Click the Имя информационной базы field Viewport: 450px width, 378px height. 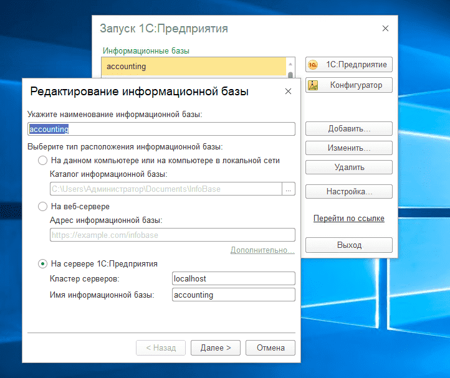pyautogui.click(x=234, y=295)
